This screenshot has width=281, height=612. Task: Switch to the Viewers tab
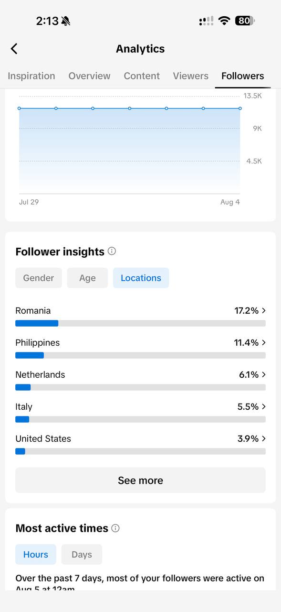click(191, 76)
